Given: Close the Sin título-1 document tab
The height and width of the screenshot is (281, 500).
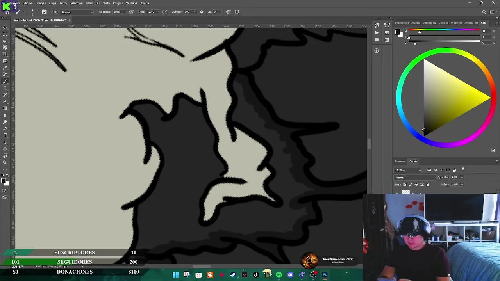Looking at the screenshot, I should tap(69, 20).
